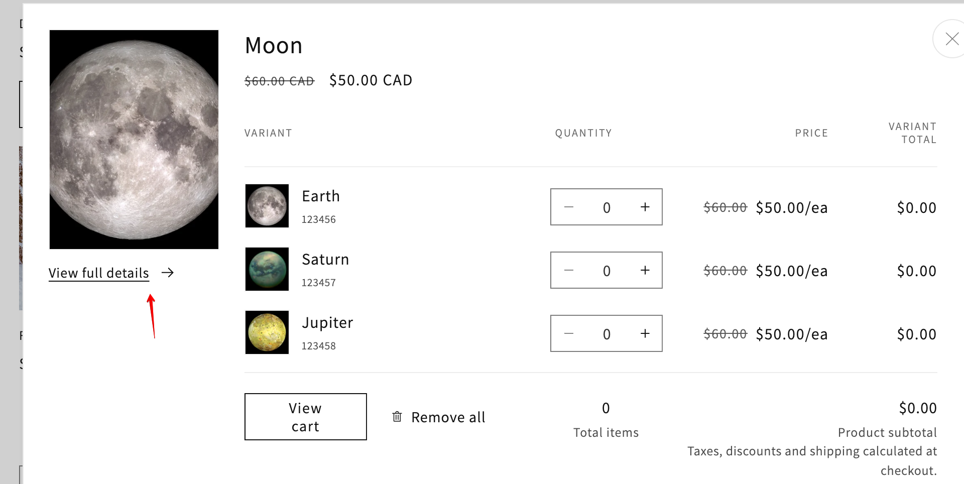
Task: Increase Jupiter variant quantity with plus
Action: pos(645,333)
